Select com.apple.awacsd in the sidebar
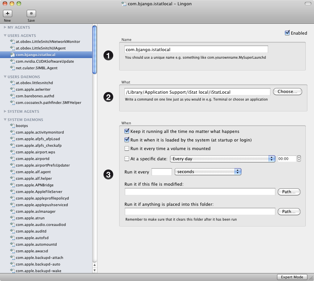The height and width of the screenshot is (281, 314). 46,251
